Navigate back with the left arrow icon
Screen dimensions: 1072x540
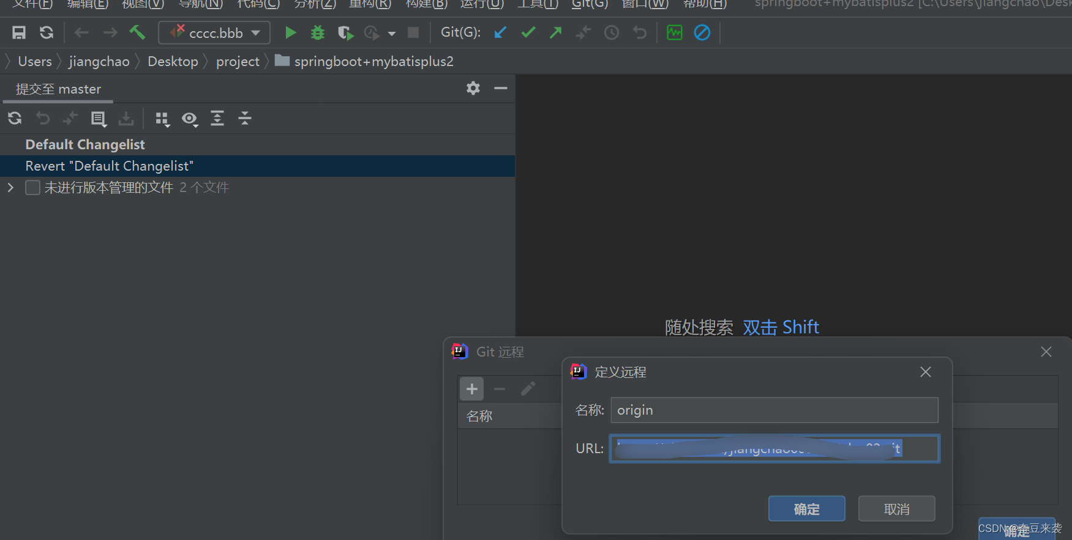[x=81, y=32]
